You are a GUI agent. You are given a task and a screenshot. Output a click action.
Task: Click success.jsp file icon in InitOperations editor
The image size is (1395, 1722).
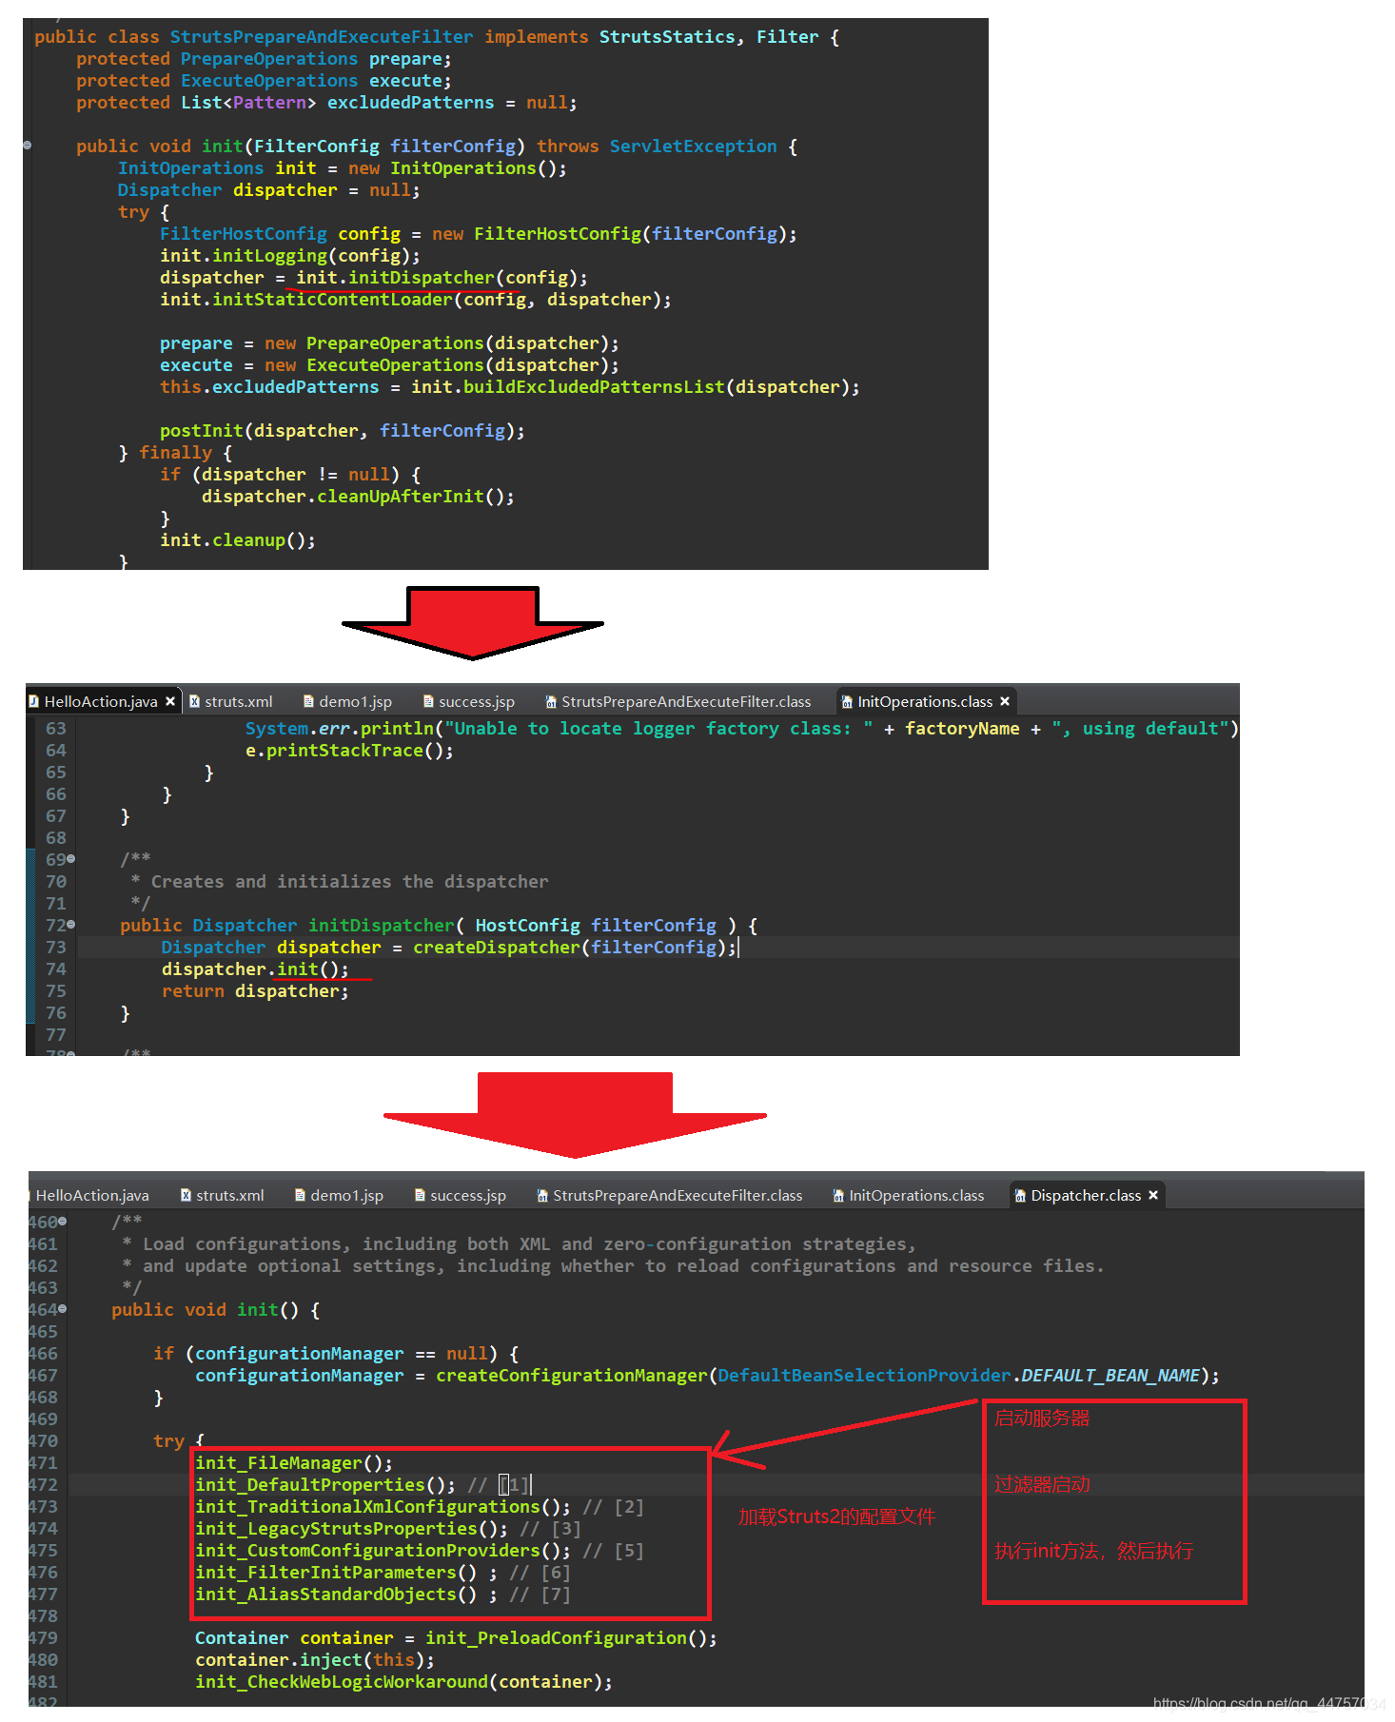[428, 701]
